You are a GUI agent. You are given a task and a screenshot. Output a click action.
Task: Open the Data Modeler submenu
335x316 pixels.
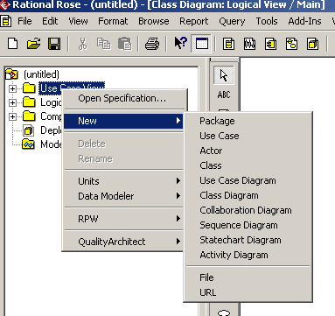(123, 196)
